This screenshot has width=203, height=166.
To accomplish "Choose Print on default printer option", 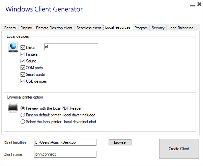I will click(23, 115).
